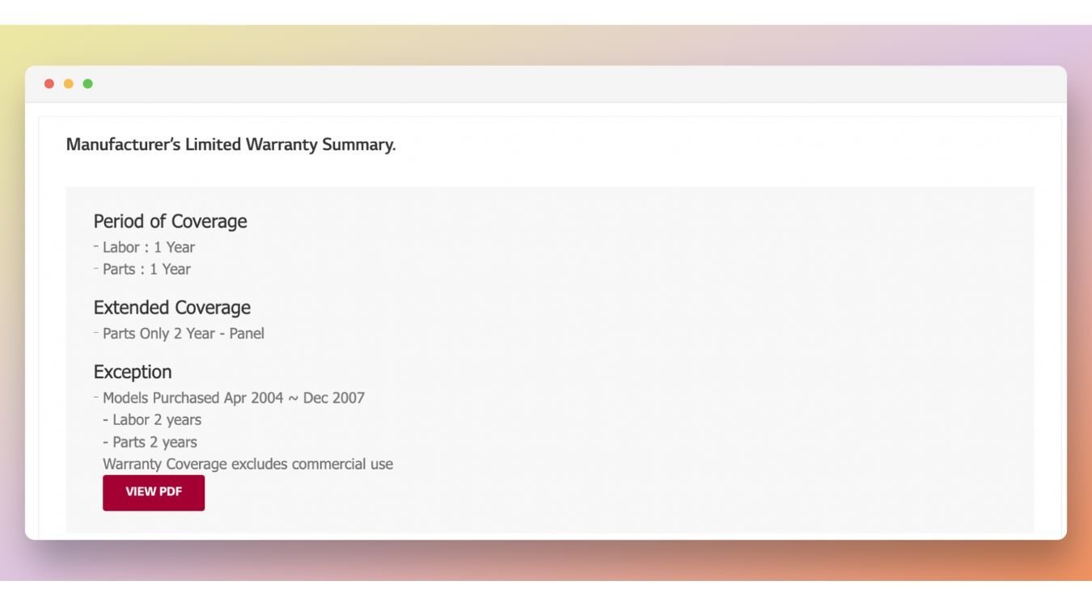
Task: Click the "- Labor 2 years" line
Action: [152, 420]
